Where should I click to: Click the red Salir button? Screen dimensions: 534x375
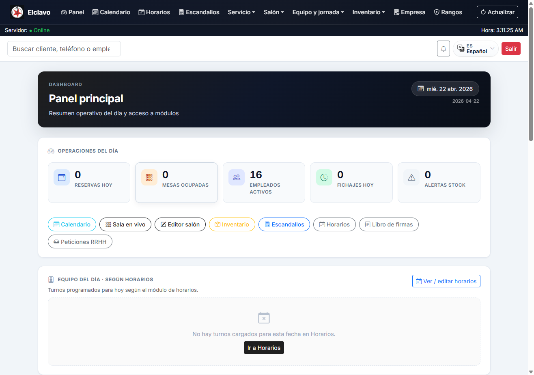[511, 49]
